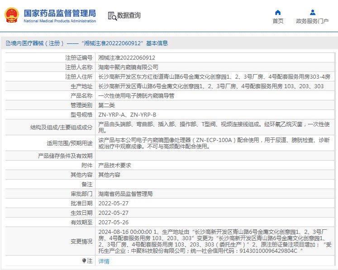The width and height of the screenshot is (338, 270).
Task: Click the 政务服务门户 person icon
Action: 312,12
